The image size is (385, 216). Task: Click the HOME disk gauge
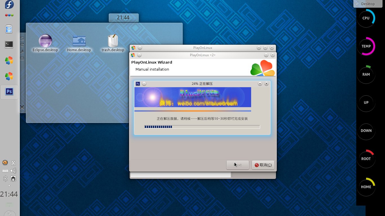366,187
